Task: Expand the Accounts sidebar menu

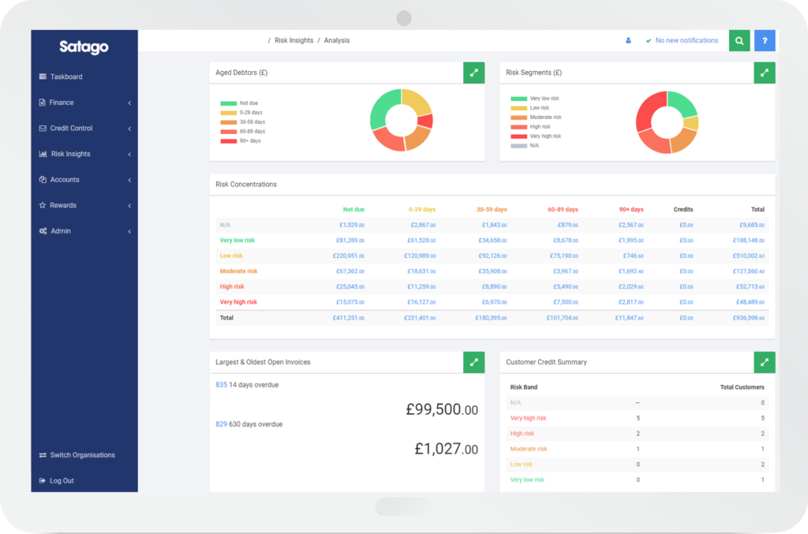Action: click(x=65, y=180)
